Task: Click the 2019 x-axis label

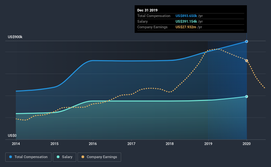Action: tap(208, 144)
